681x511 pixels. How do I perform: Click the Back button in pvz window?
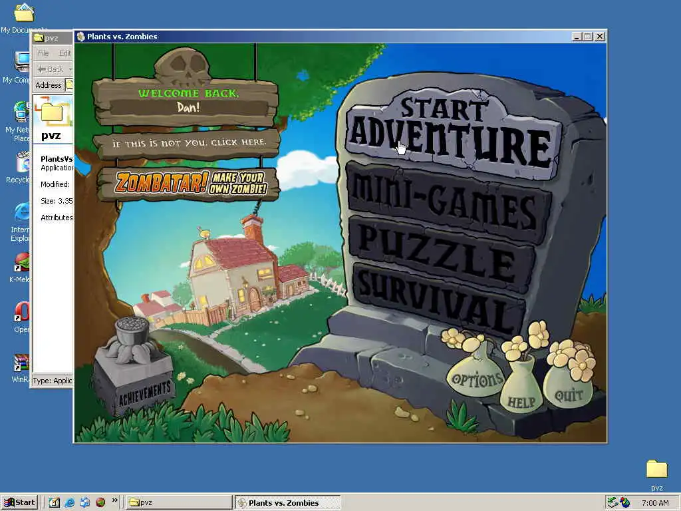51,69
